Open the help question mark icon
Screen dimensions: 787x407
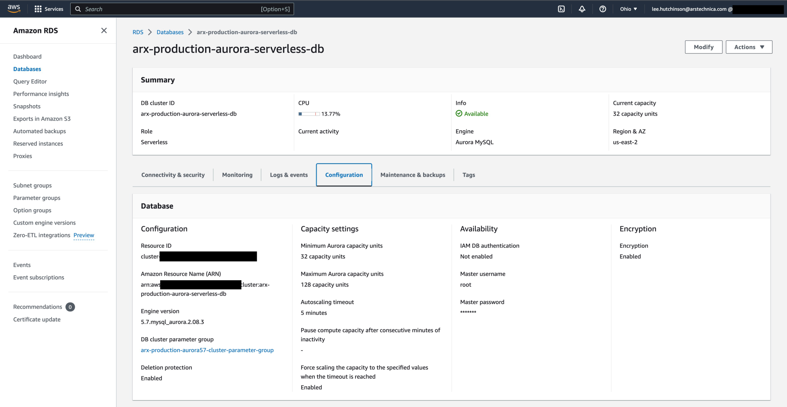point(603,9)
